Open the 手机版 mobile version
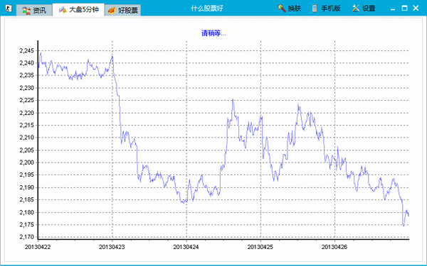The image size is (427, 266). point(326,9)
